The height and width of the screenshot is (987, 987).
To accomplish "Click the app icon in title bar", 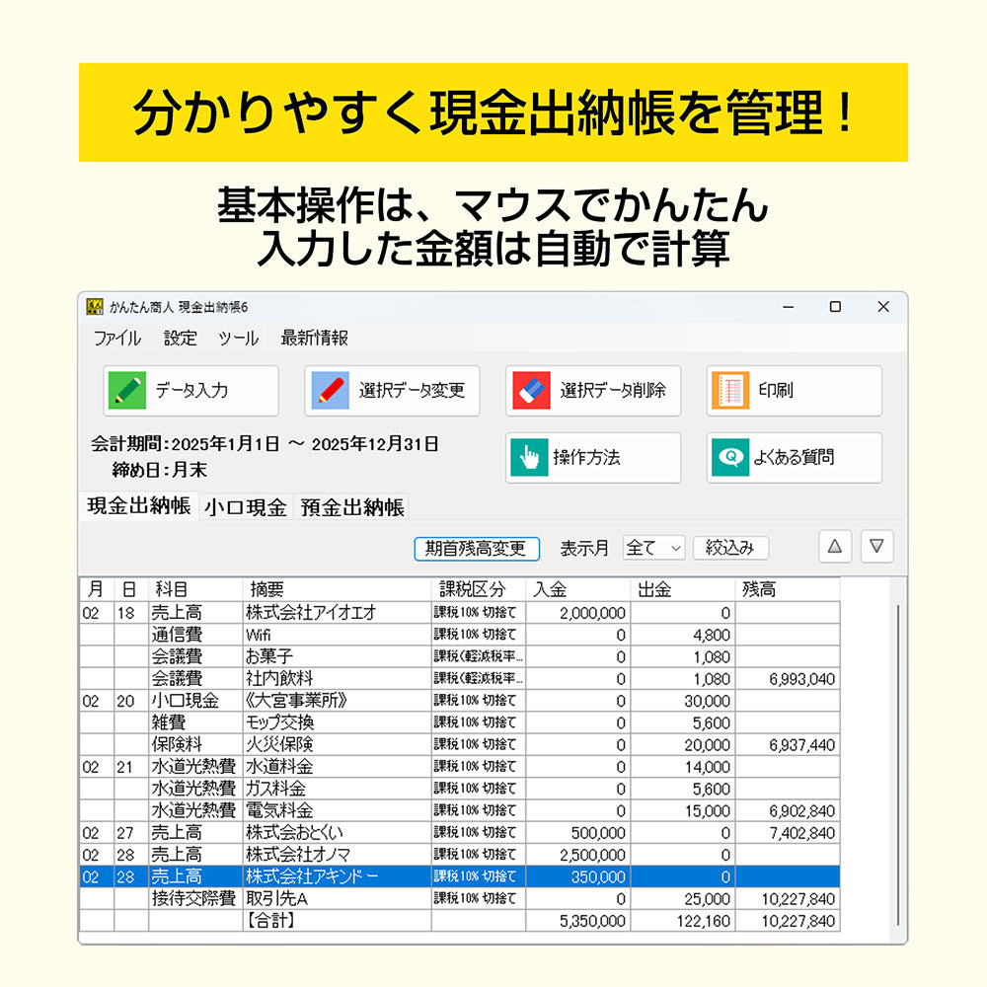I will pyautogui.click(x=95, y=307).
